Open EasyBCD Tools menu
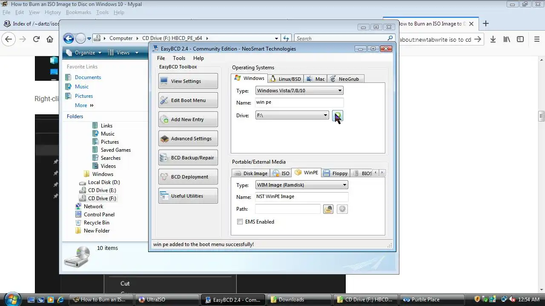This screenshot has width=545, height=306. coord(179,58)
